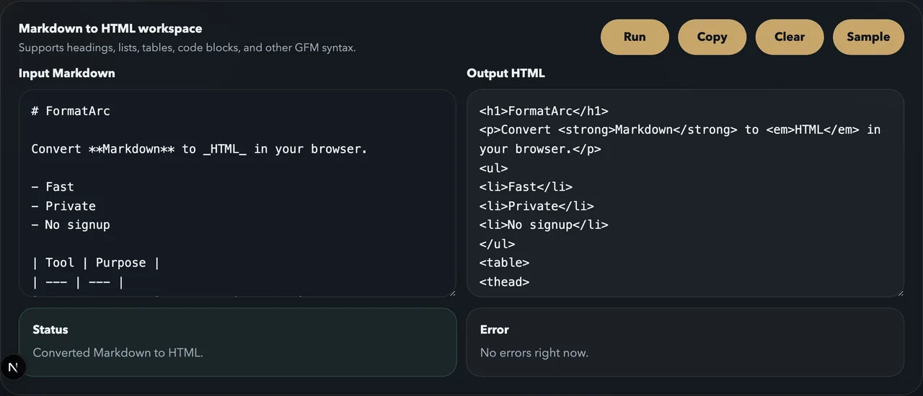Click the '- No signup' input line
Image resolution: width=923 pixels, height=396 pixels.
click(x=71, y=225)
